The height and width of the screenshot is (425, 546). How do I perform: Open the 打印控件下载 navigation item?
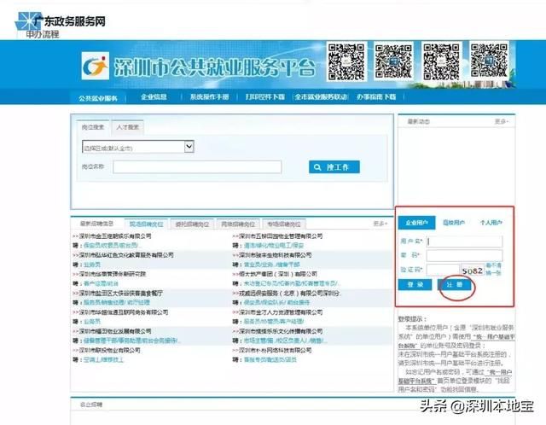(265, 96)
